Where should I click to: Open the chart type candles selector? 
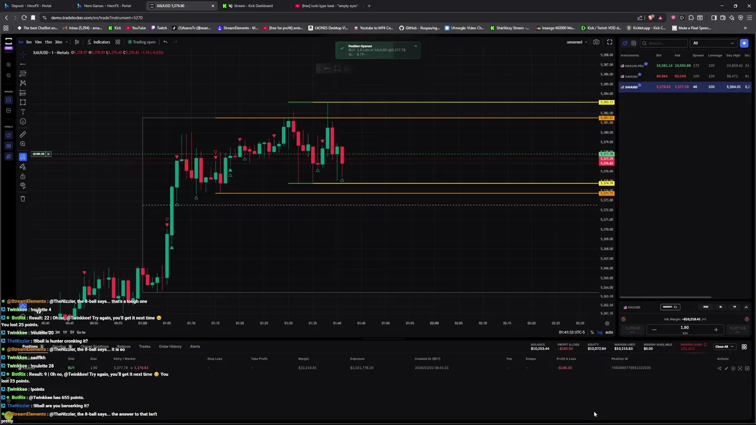pos(76,42)
